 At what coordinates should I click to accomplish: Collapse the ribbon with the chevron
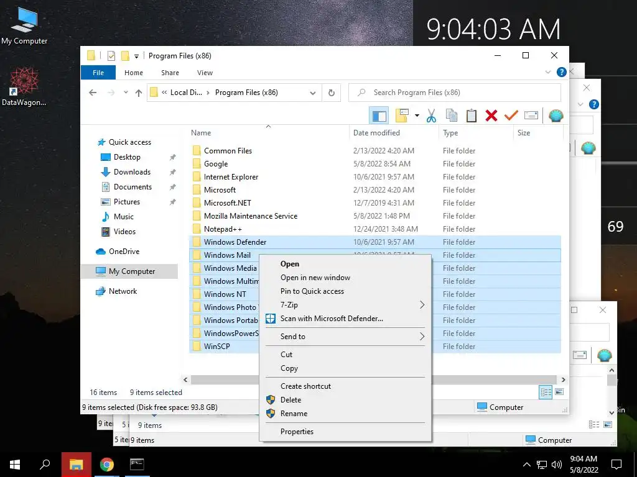(548, 72)
